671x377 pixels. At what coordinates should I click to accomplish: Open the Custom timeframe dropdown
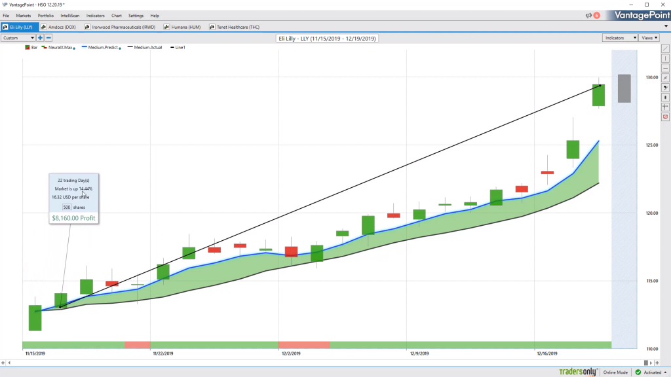pos(18,38)
